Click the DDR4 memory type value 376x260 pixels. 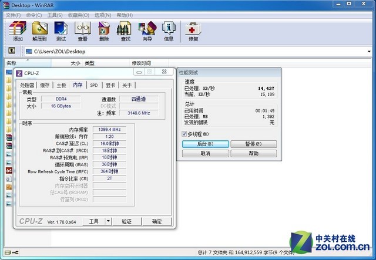tap(61, 99)
